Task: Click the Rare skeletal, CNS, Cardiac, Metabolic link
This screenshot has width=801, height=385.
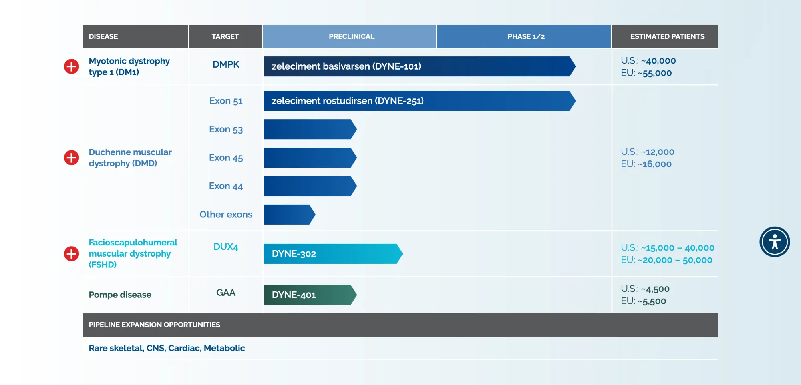Action: (x=167, y=348)
